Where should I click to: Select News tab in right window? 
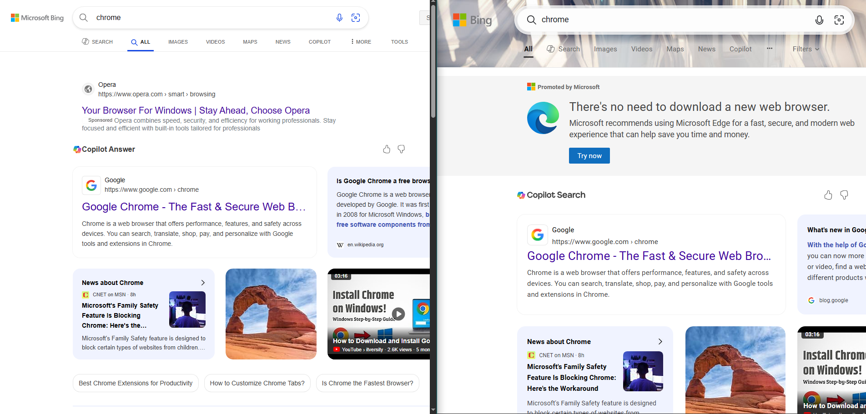click(x=707, y=49)
